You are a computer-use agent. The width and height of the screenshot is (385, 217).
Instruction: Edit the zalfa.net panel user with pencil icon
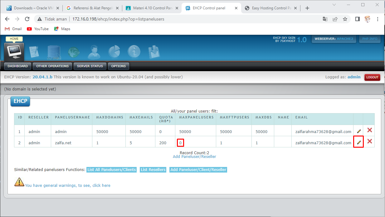pos(359,142)
